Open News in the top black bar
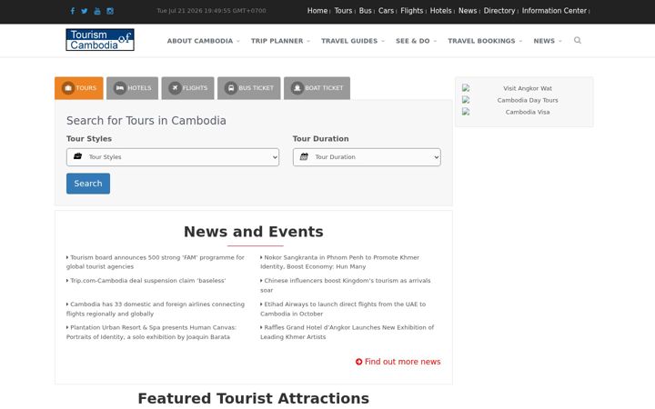The height and width of the screenshot is (409, 655). coord(468,11)
